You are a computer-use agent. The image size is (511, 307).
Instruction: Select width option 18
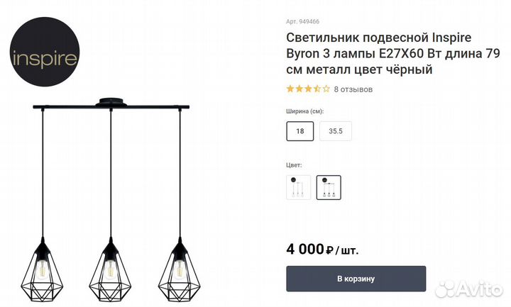pos(300,131)
